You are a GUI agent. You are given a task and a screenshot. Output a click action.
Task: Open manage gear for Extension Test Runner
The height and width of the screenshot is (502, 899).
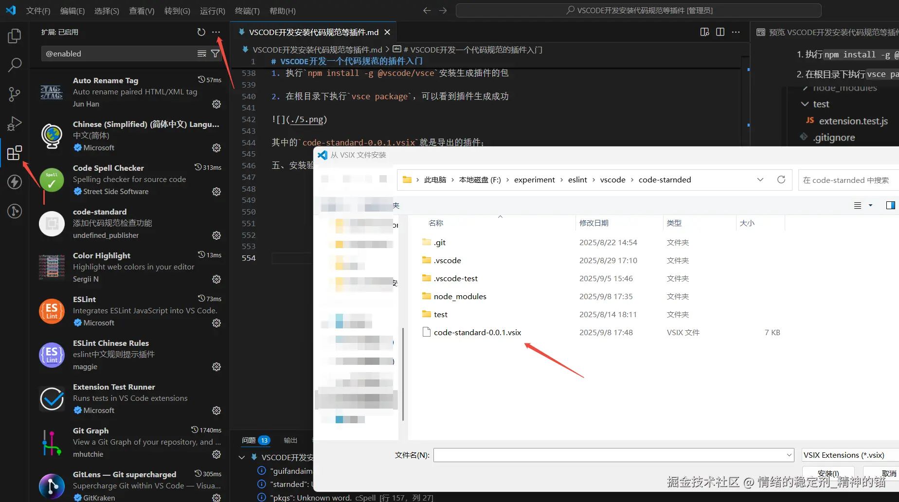click(216, 411)
